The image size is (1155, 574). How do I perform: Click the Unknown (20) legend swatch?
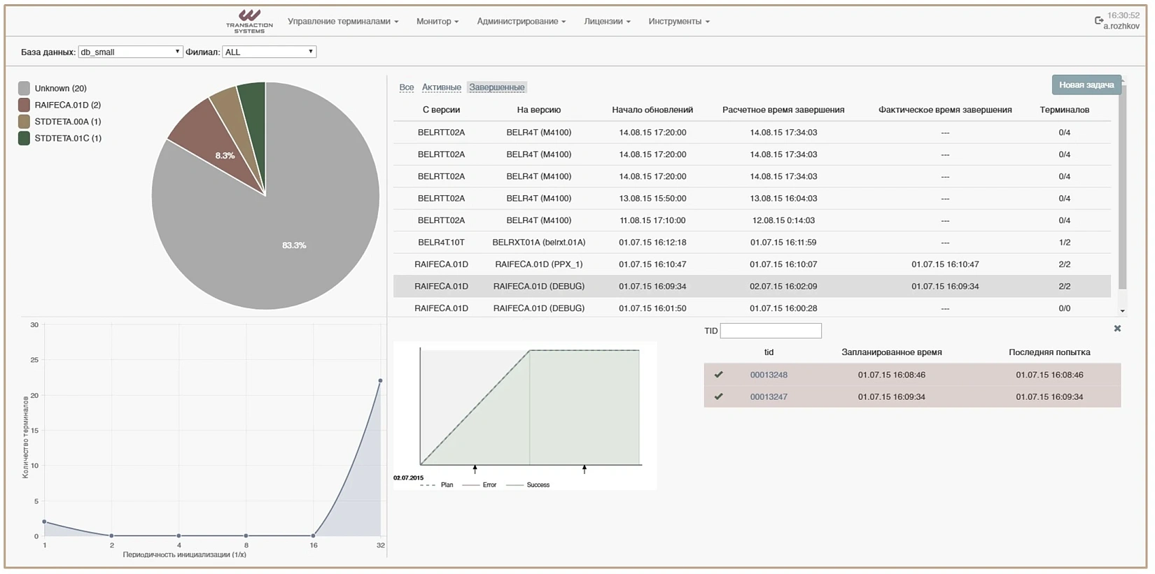point(24,88)
